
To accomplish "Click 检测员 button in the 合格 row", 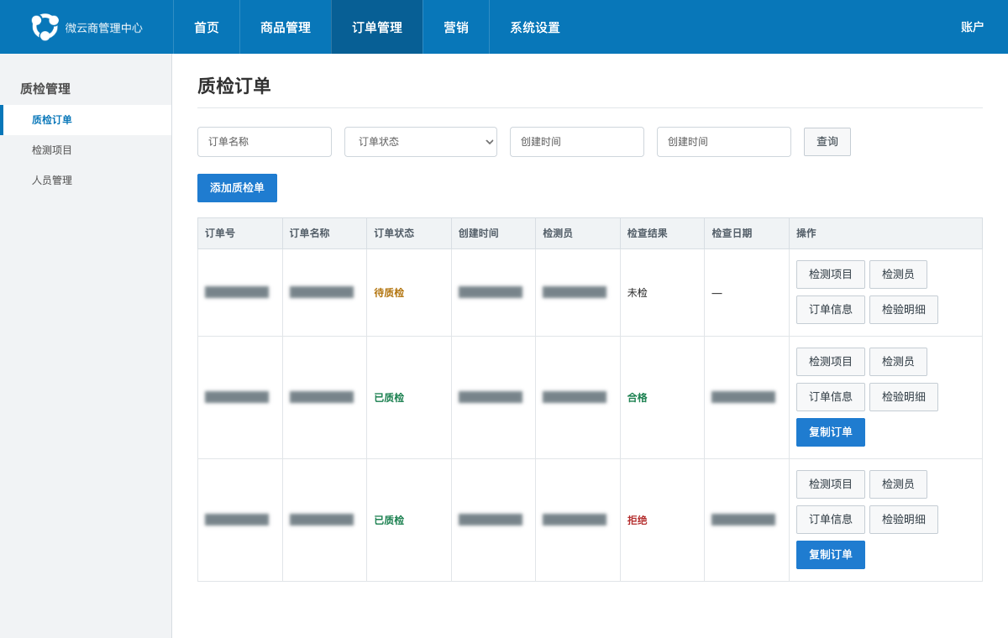I will point(898,362).
